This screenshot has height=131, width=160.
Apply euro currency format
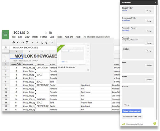pos(33,42)
